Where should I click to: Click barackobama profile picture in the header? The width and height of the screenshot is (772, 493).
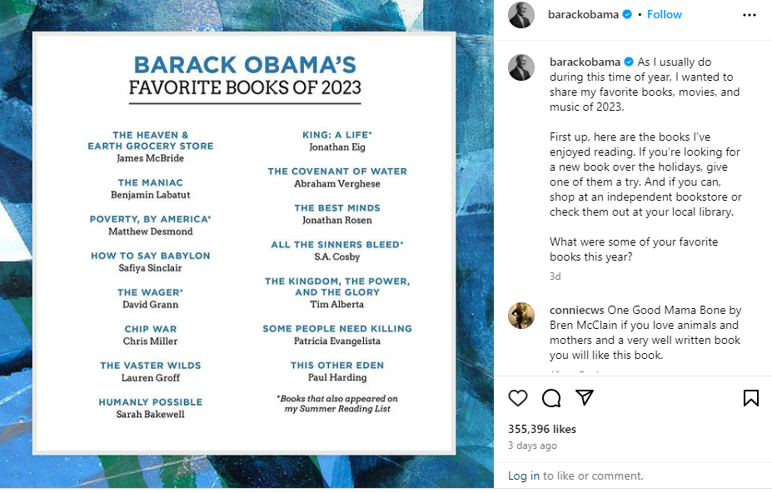point(520,15)
